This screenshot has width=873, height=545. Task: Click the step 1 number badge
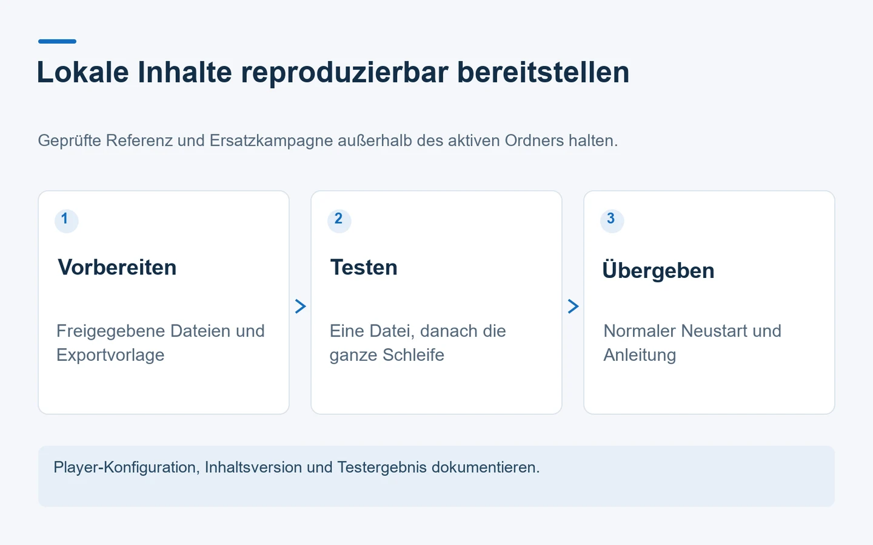pyautogui.click(x=66, y=220)
